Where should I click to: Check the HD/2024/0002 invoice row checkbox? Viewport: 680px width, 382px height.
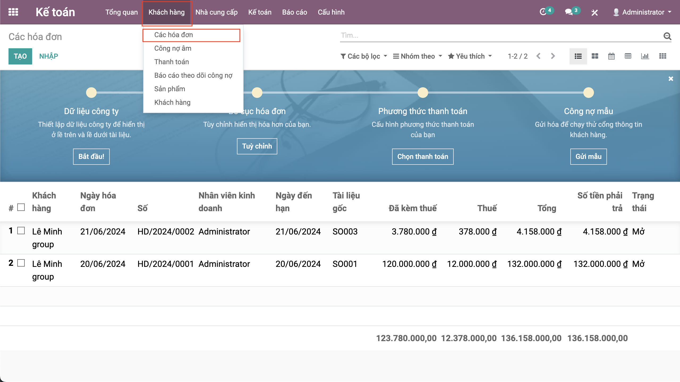21,231
